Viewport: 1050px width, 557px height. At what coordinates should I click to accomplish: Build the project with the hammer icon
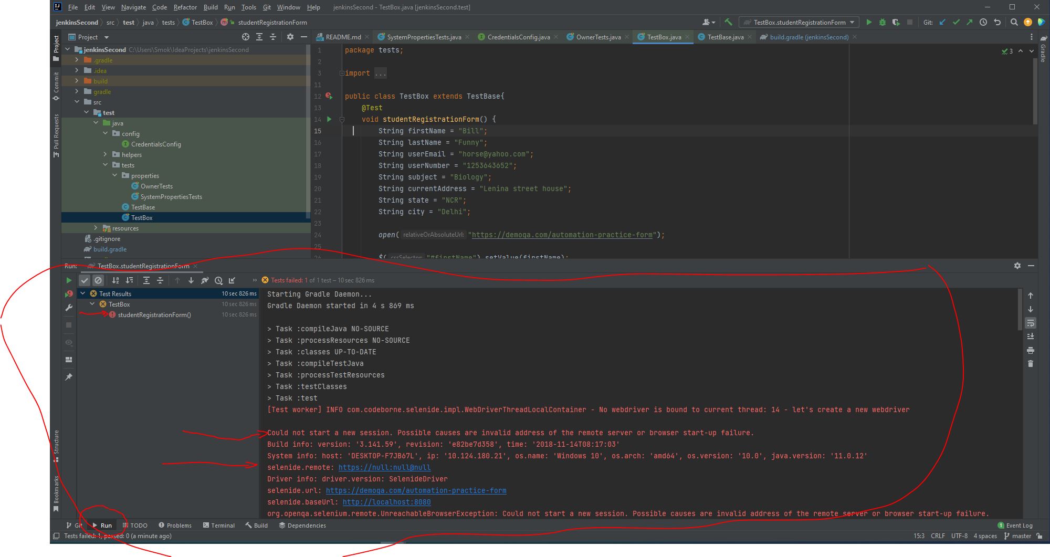pos(728,22)
